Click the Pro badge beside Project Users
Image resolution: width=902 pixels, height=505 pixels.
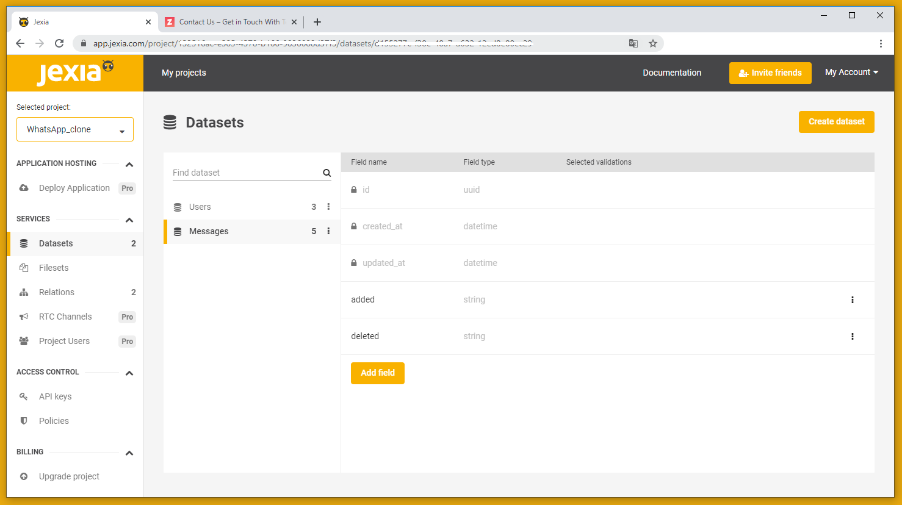(127, 342)
